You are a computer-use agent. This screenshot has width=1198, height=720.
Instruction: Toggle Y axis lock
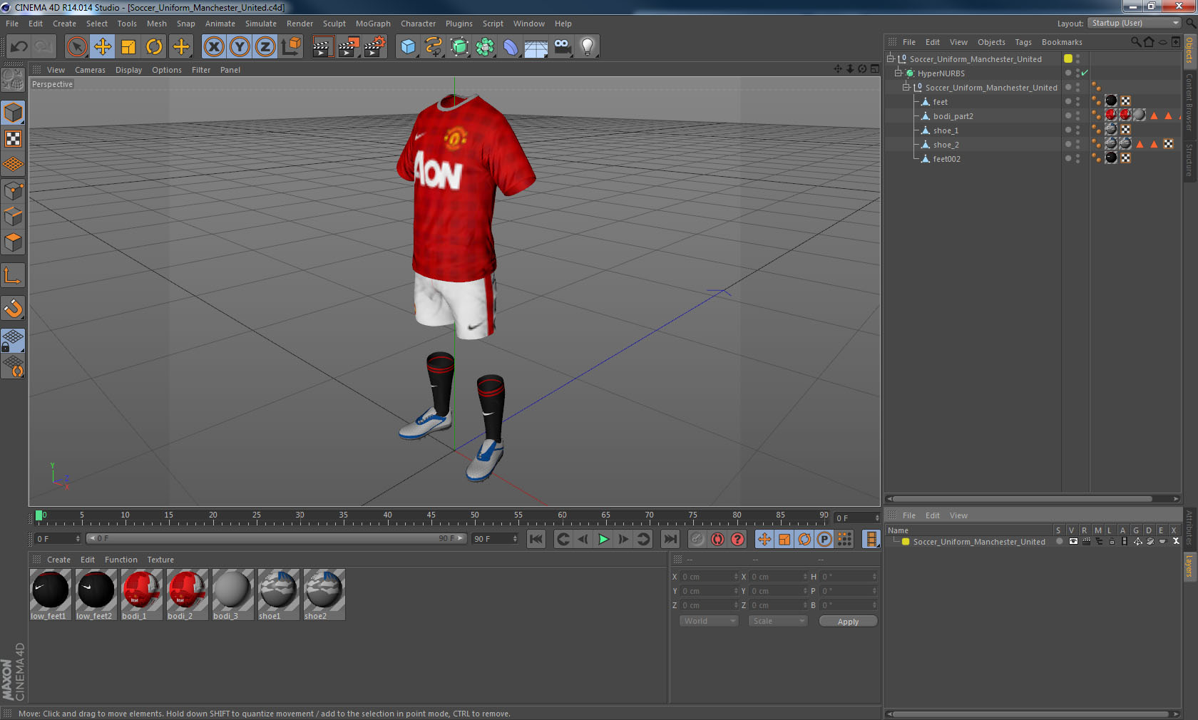click(240, 47)
